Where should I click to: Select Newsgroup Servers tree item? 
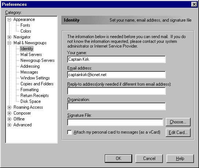[38, 60]
